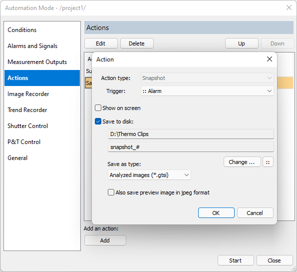Viewport: 297px width, 272px height.
Task: Click Change ... button
Action: coord(242,162)
